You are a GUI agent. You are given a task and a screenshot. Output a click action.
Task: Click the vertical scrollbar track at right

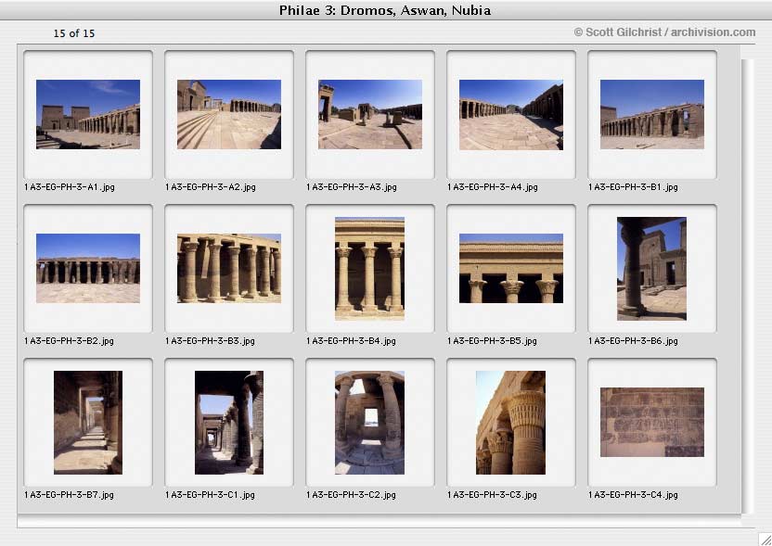(748, 286)
